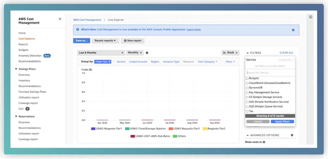Cancel the Service filter selection
328x159 pixels.
click(x=258, y=121)
